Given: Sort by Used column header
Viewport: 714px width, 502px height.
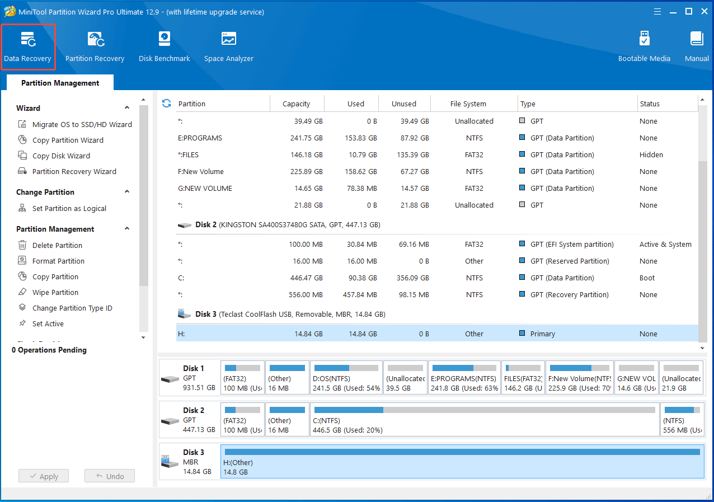Looking at the screenshot, I should [351, 104].
